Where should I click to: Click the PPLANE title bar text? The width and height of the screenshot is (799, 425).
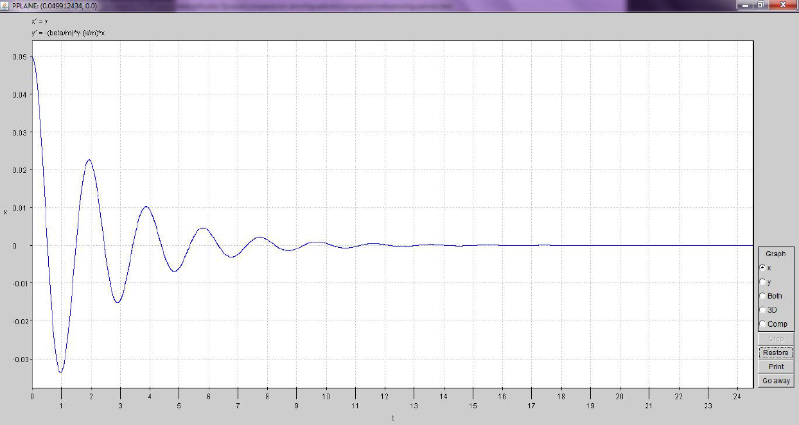pos(55,5)
